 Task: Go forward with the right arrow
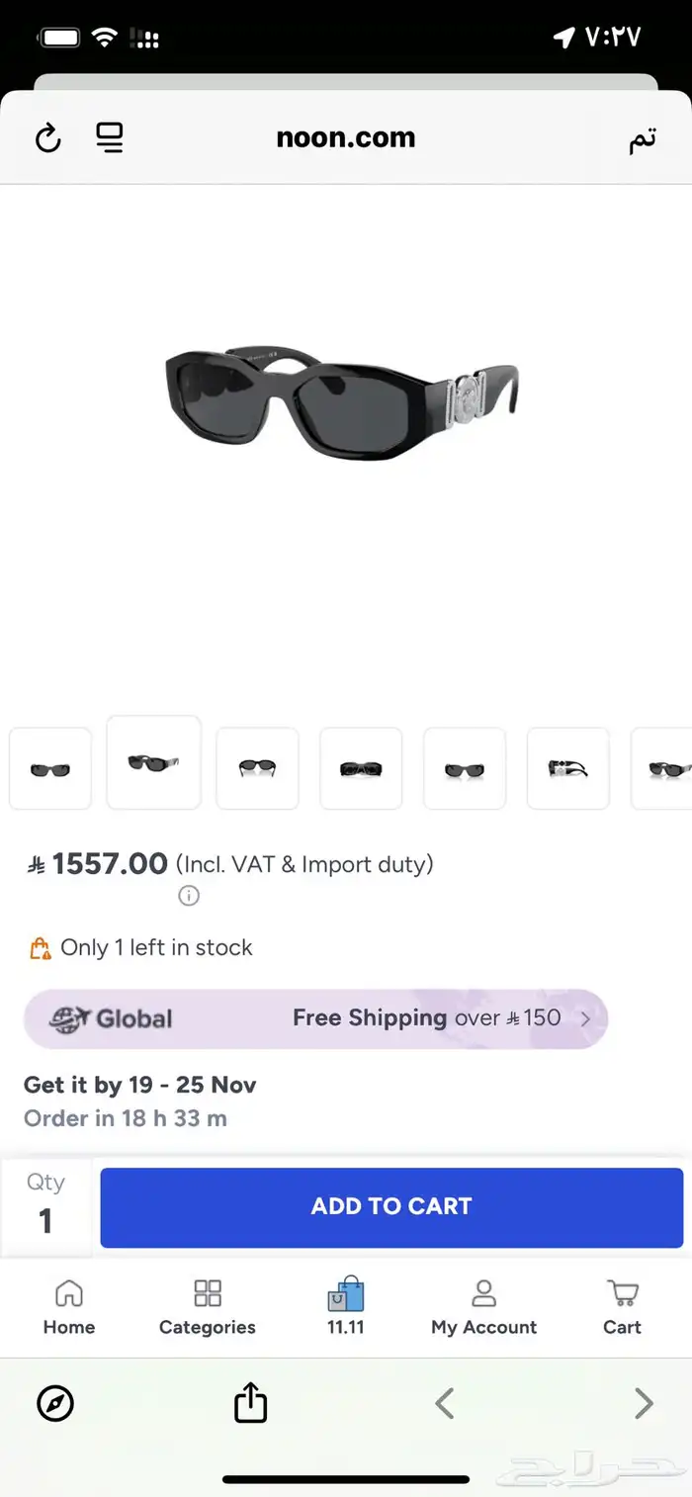coord(644,1403)
